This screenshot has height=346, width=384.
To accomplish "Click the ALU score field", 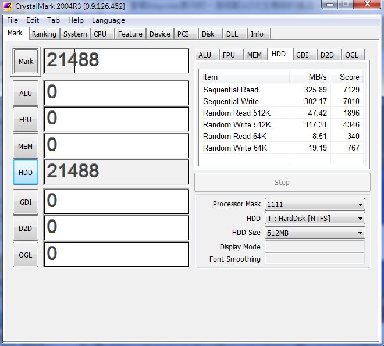I will click(116, 93).
